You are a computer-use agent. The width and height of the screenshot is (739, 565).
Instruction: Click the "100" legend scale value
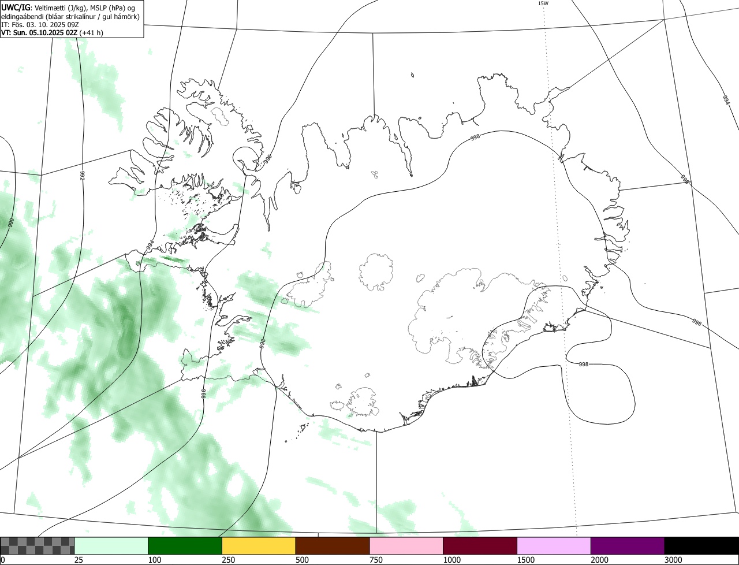(155, 560)
